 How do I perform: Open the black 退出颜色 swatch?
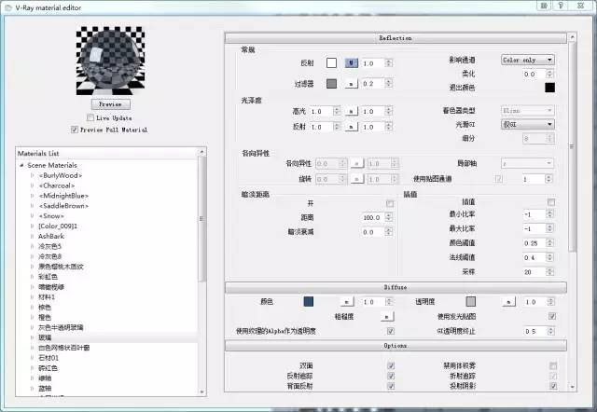pos(549,88)
